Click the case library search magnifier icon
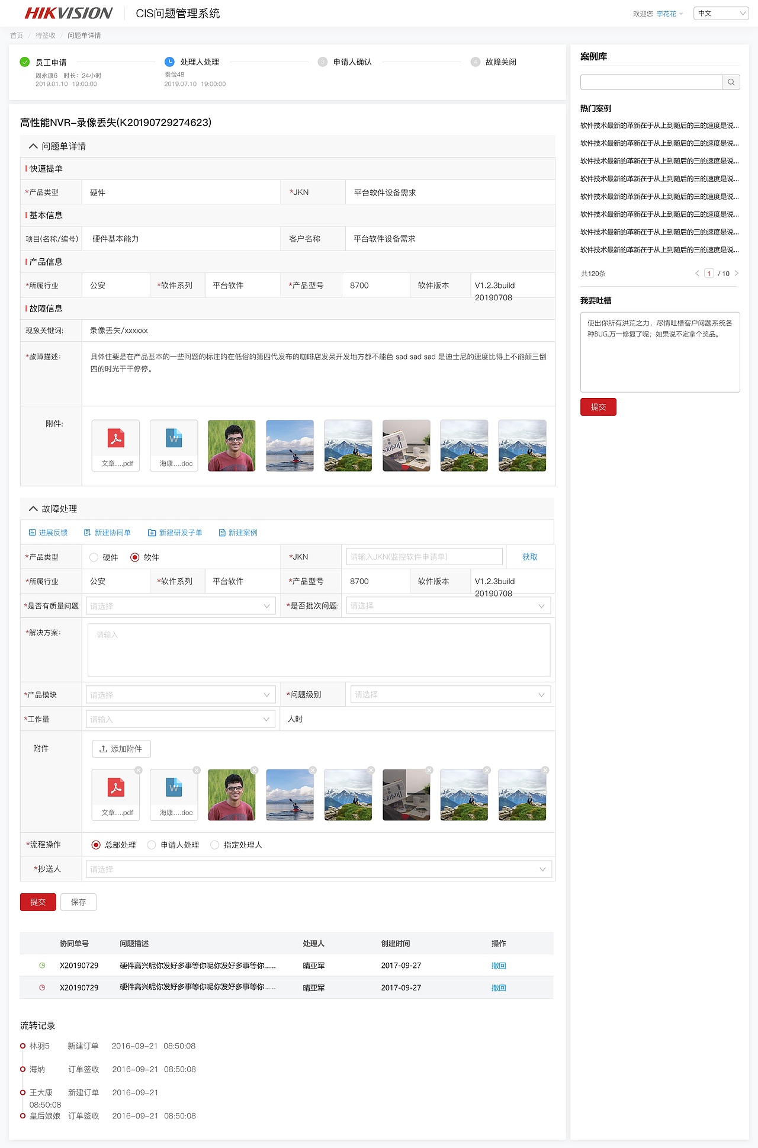758x1148 pixels. tap(731, 82)
